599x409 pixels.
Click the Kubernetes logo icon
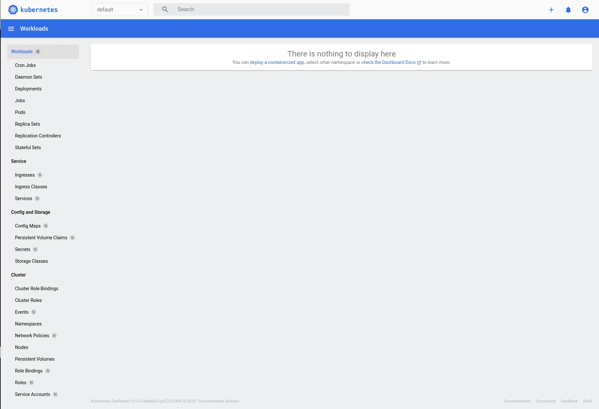13,9
